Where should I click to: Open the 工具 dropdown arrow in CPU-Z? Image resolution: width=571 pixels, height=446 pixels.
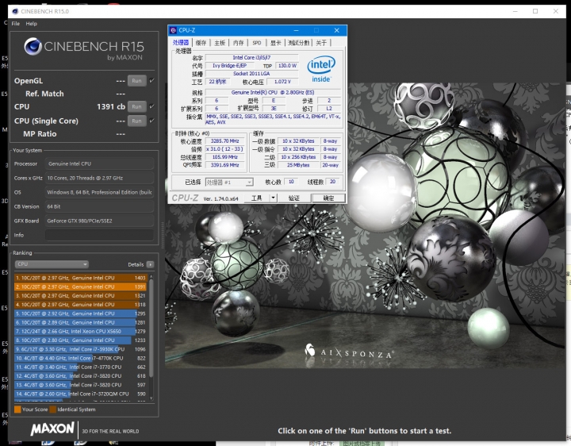273,198
